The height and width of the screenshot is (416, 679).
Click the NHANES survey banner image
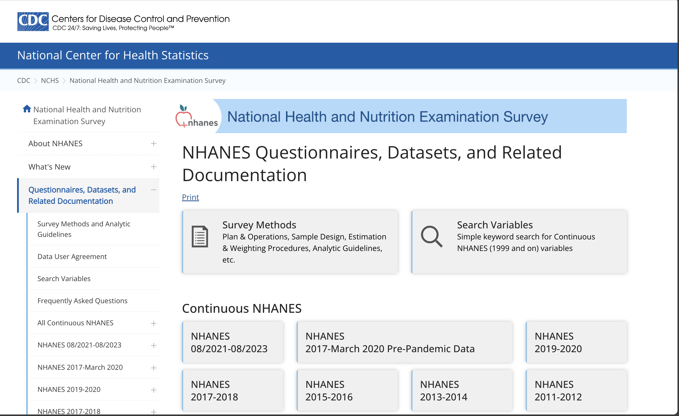(x=401, y=116)
